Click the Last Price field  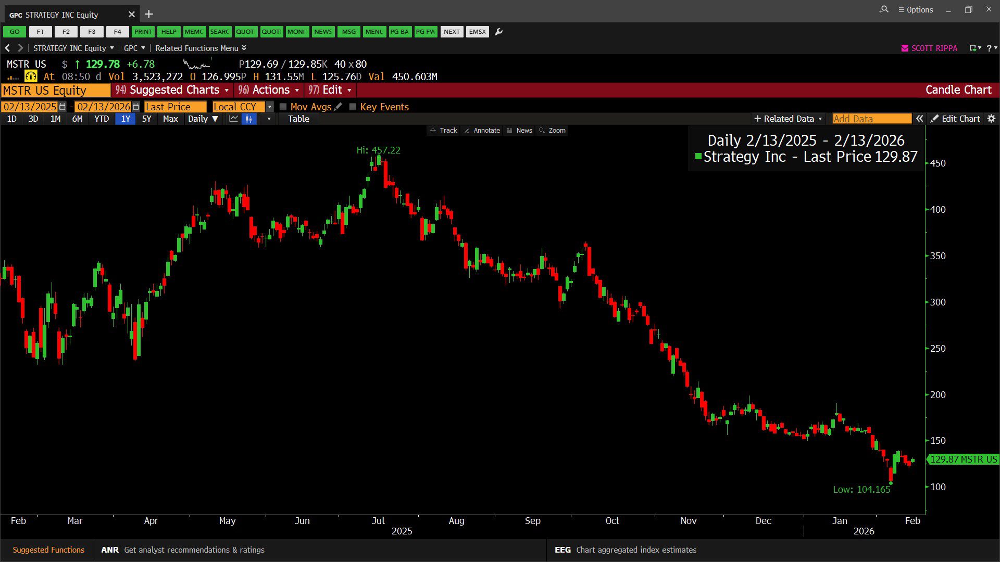(x=175, y=107)
